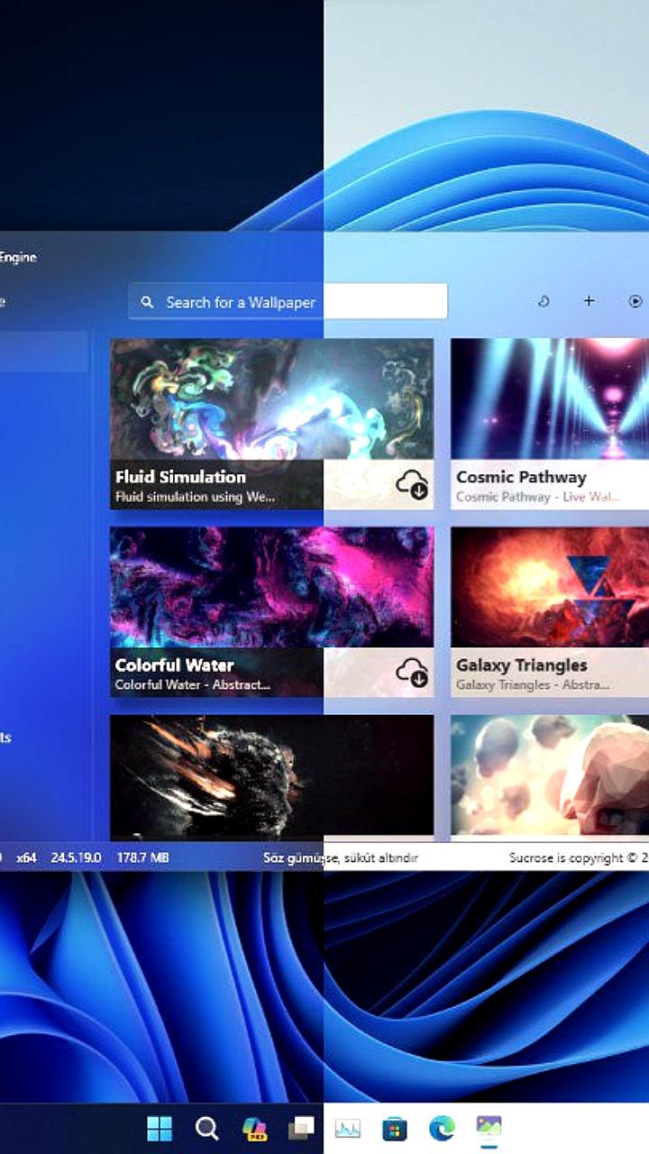Select the Colorful Water wallpaper thumbnail

click(x=271, y=588)
